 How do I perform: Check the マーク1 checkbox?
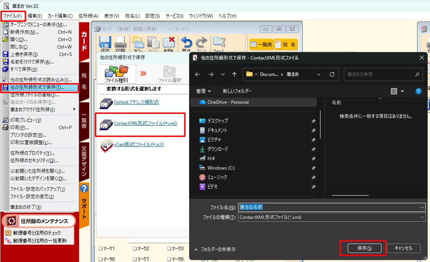tap(101, 249)
